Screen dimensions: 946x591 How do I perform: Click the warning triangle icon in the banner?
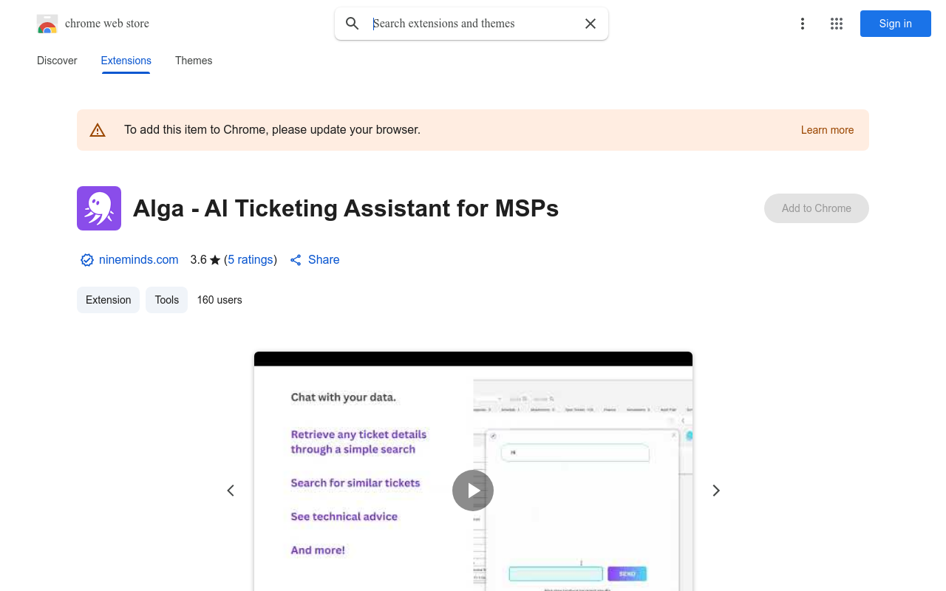point(98,130)
